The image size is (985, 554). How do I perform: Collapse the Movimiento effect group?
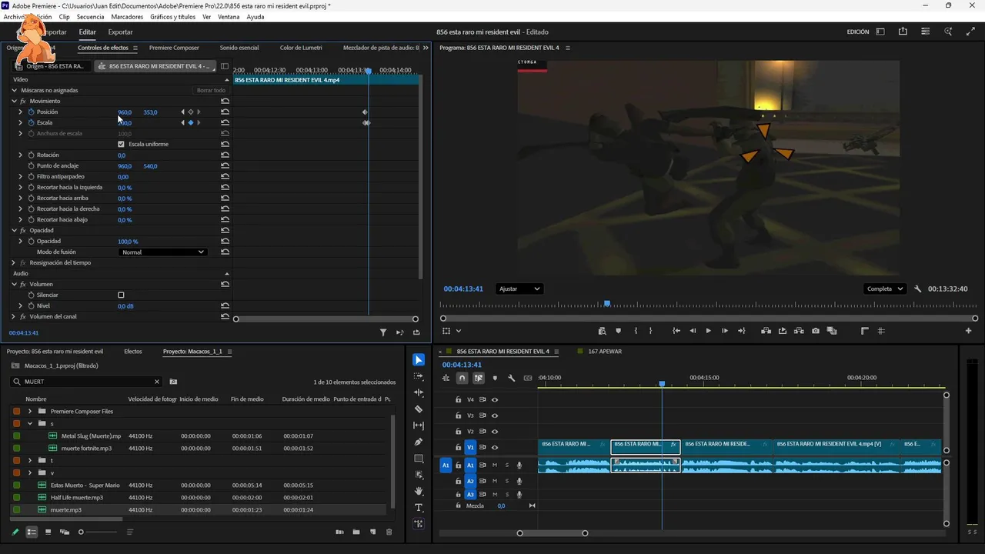pyautogui.click(x=14, y=101)
